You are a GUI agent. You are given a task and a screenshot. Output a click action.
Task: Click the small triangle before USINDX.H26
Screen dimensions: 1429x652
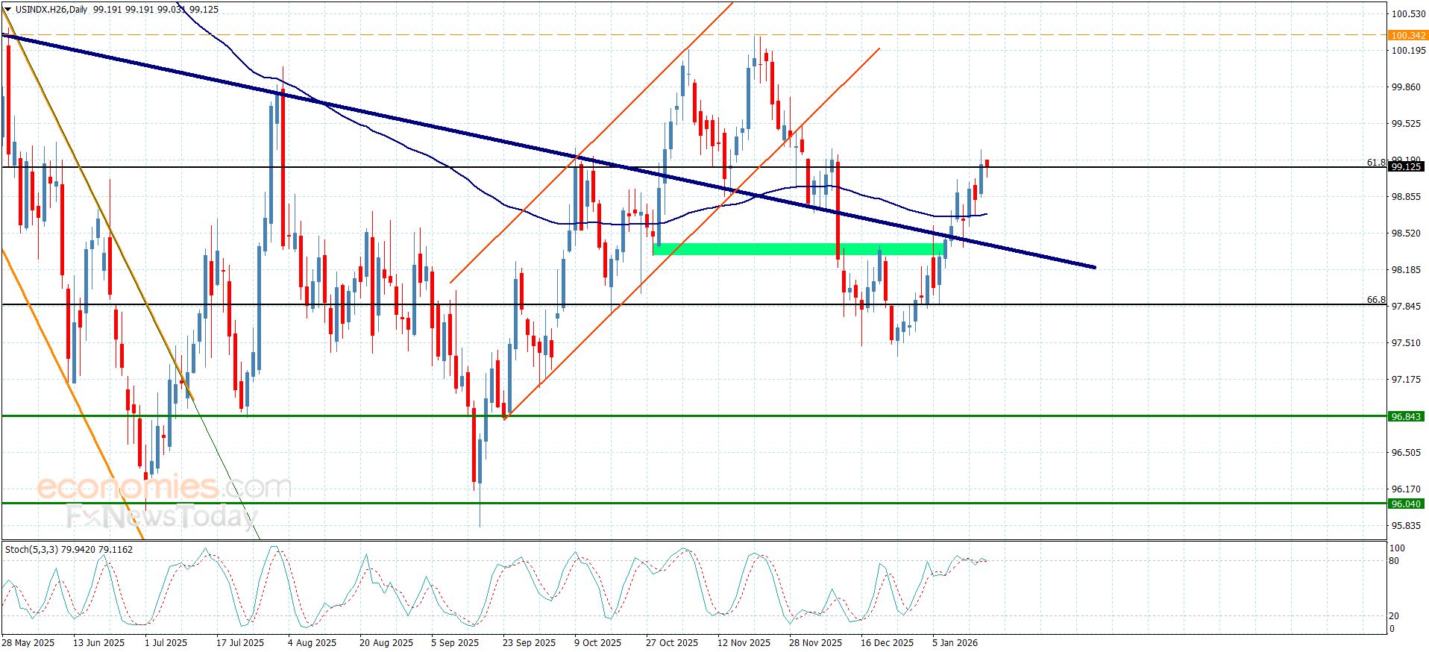[8, 10]
